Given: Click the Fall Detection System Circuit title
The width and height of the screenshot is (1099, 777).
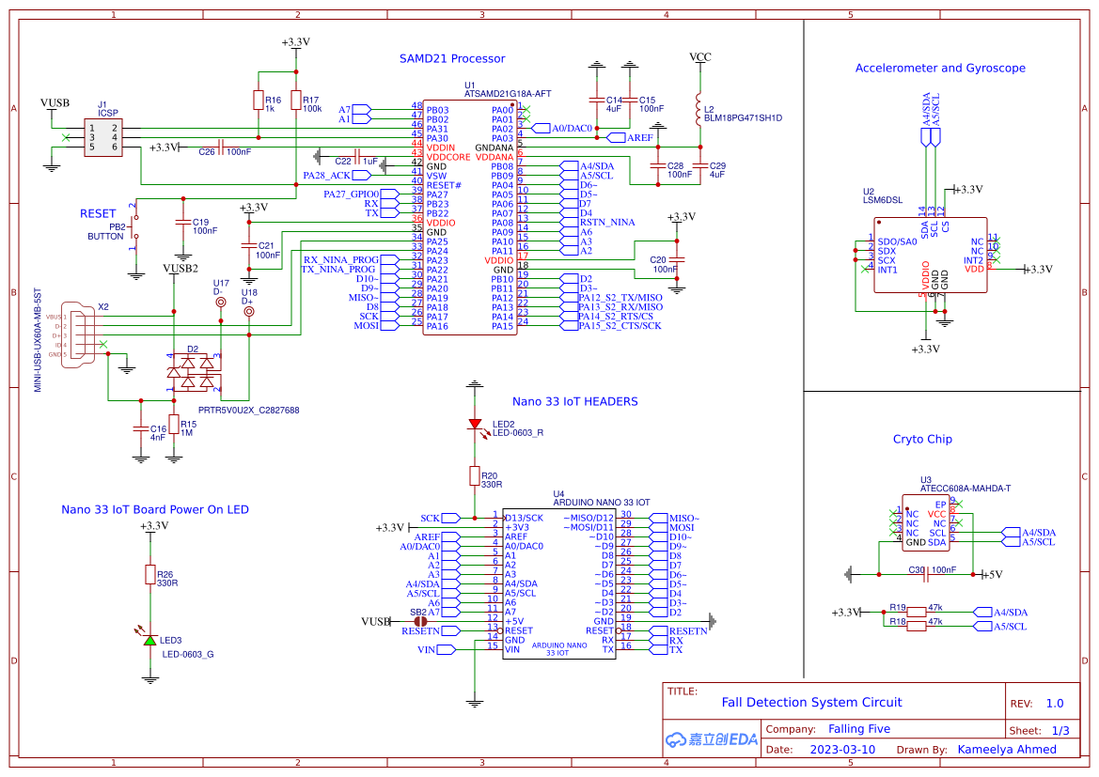Looking at the screenshot, I should pos(811,702).
